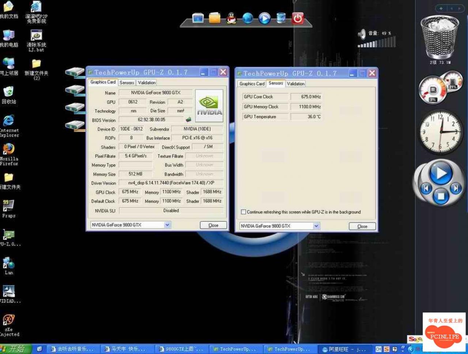Click the CPU meter gauge gadget
The height and width of the screenshot is (354, 468).
click(x=433, y=90)
